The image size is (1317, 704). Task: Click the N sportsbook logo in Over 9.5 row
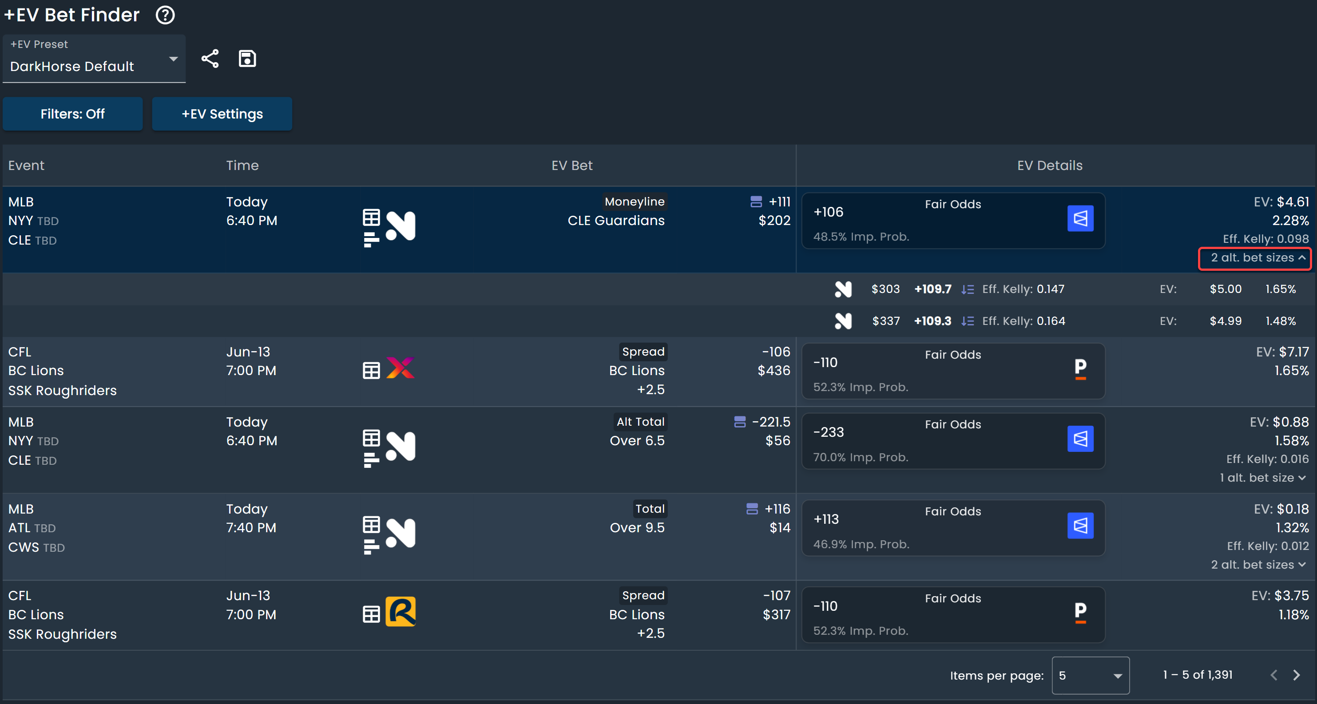click(401, 533)
